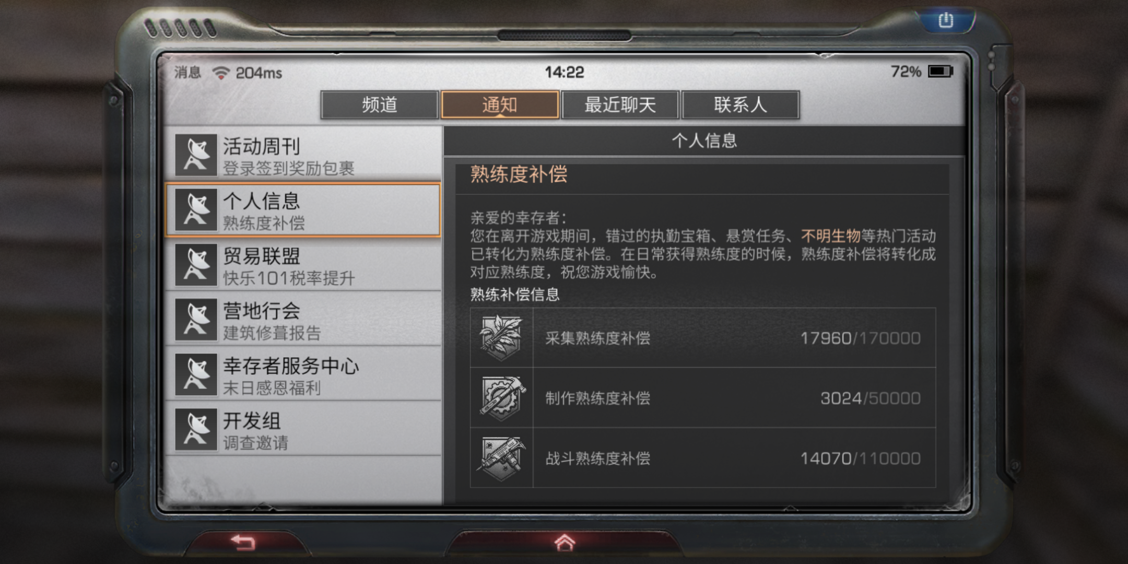The image size is (1128, 564).
Task: Open the 营地行会 notification
Action: (303, 320)
